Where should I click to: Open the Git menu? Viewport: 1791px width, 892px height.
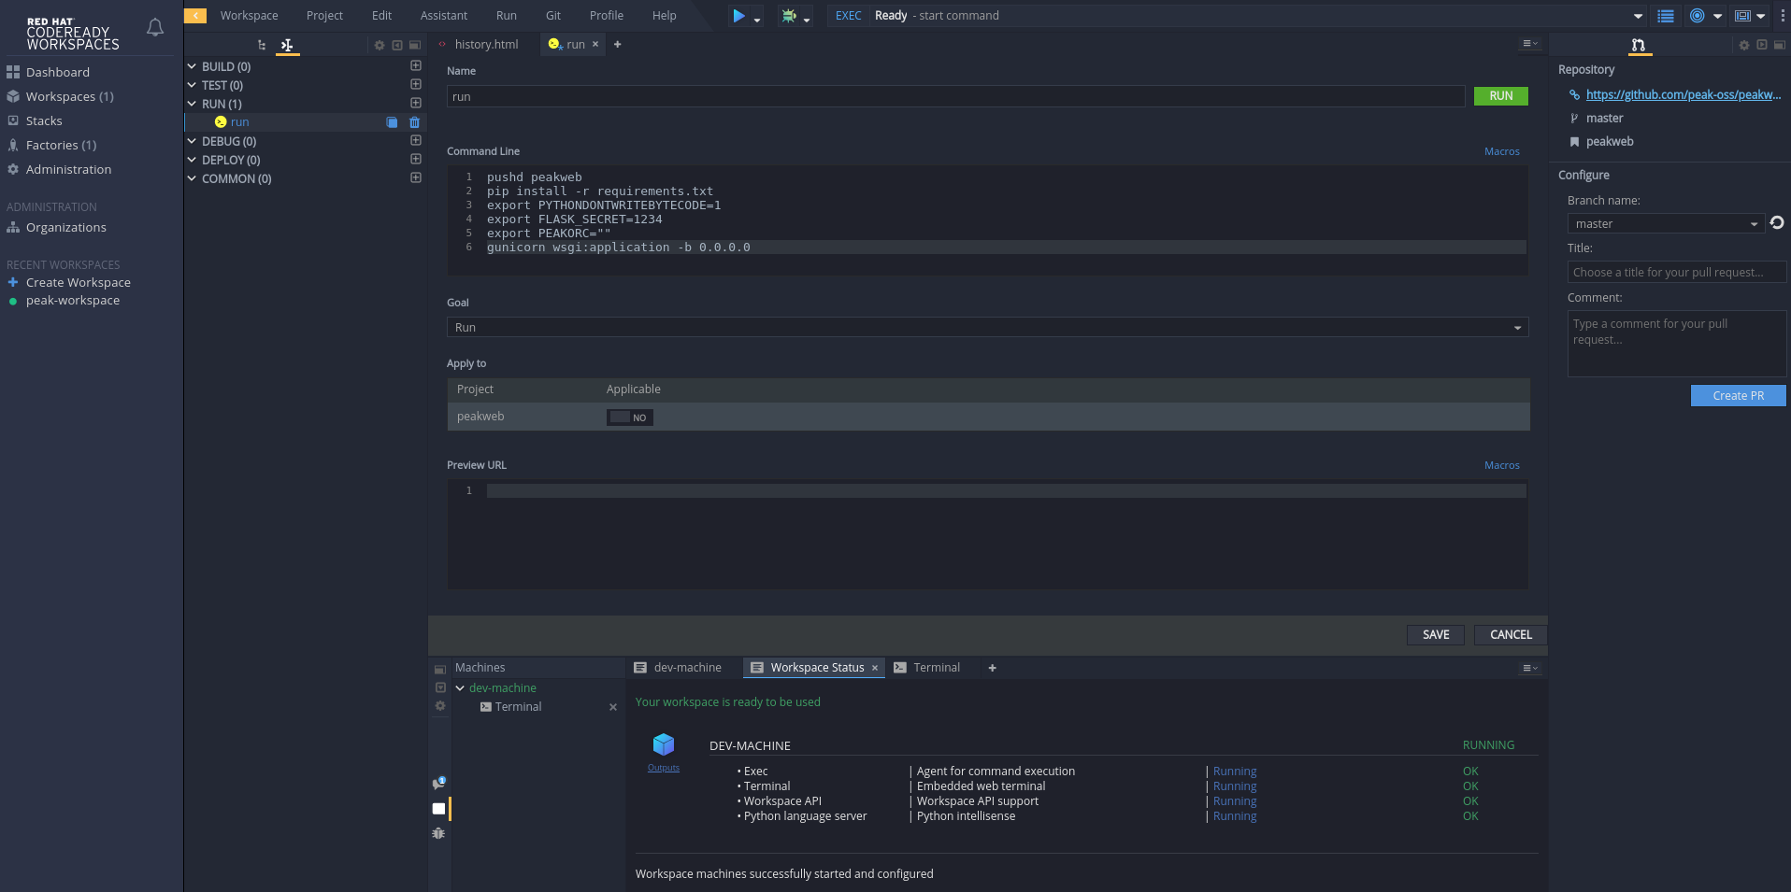point(553,16)
